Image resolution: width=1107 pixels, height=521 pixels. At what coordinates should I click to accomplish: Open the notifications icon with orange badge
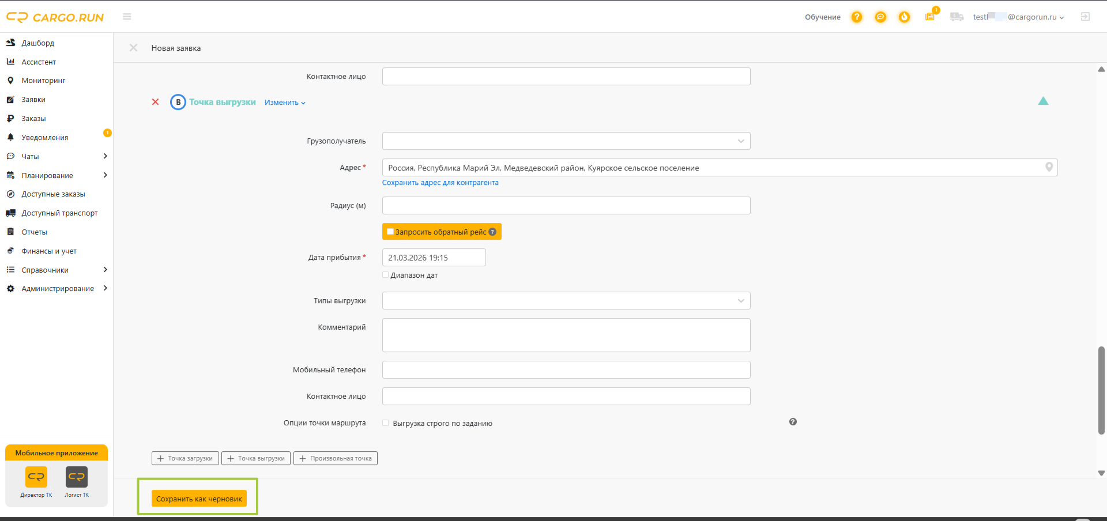click(x=931, y=16)
